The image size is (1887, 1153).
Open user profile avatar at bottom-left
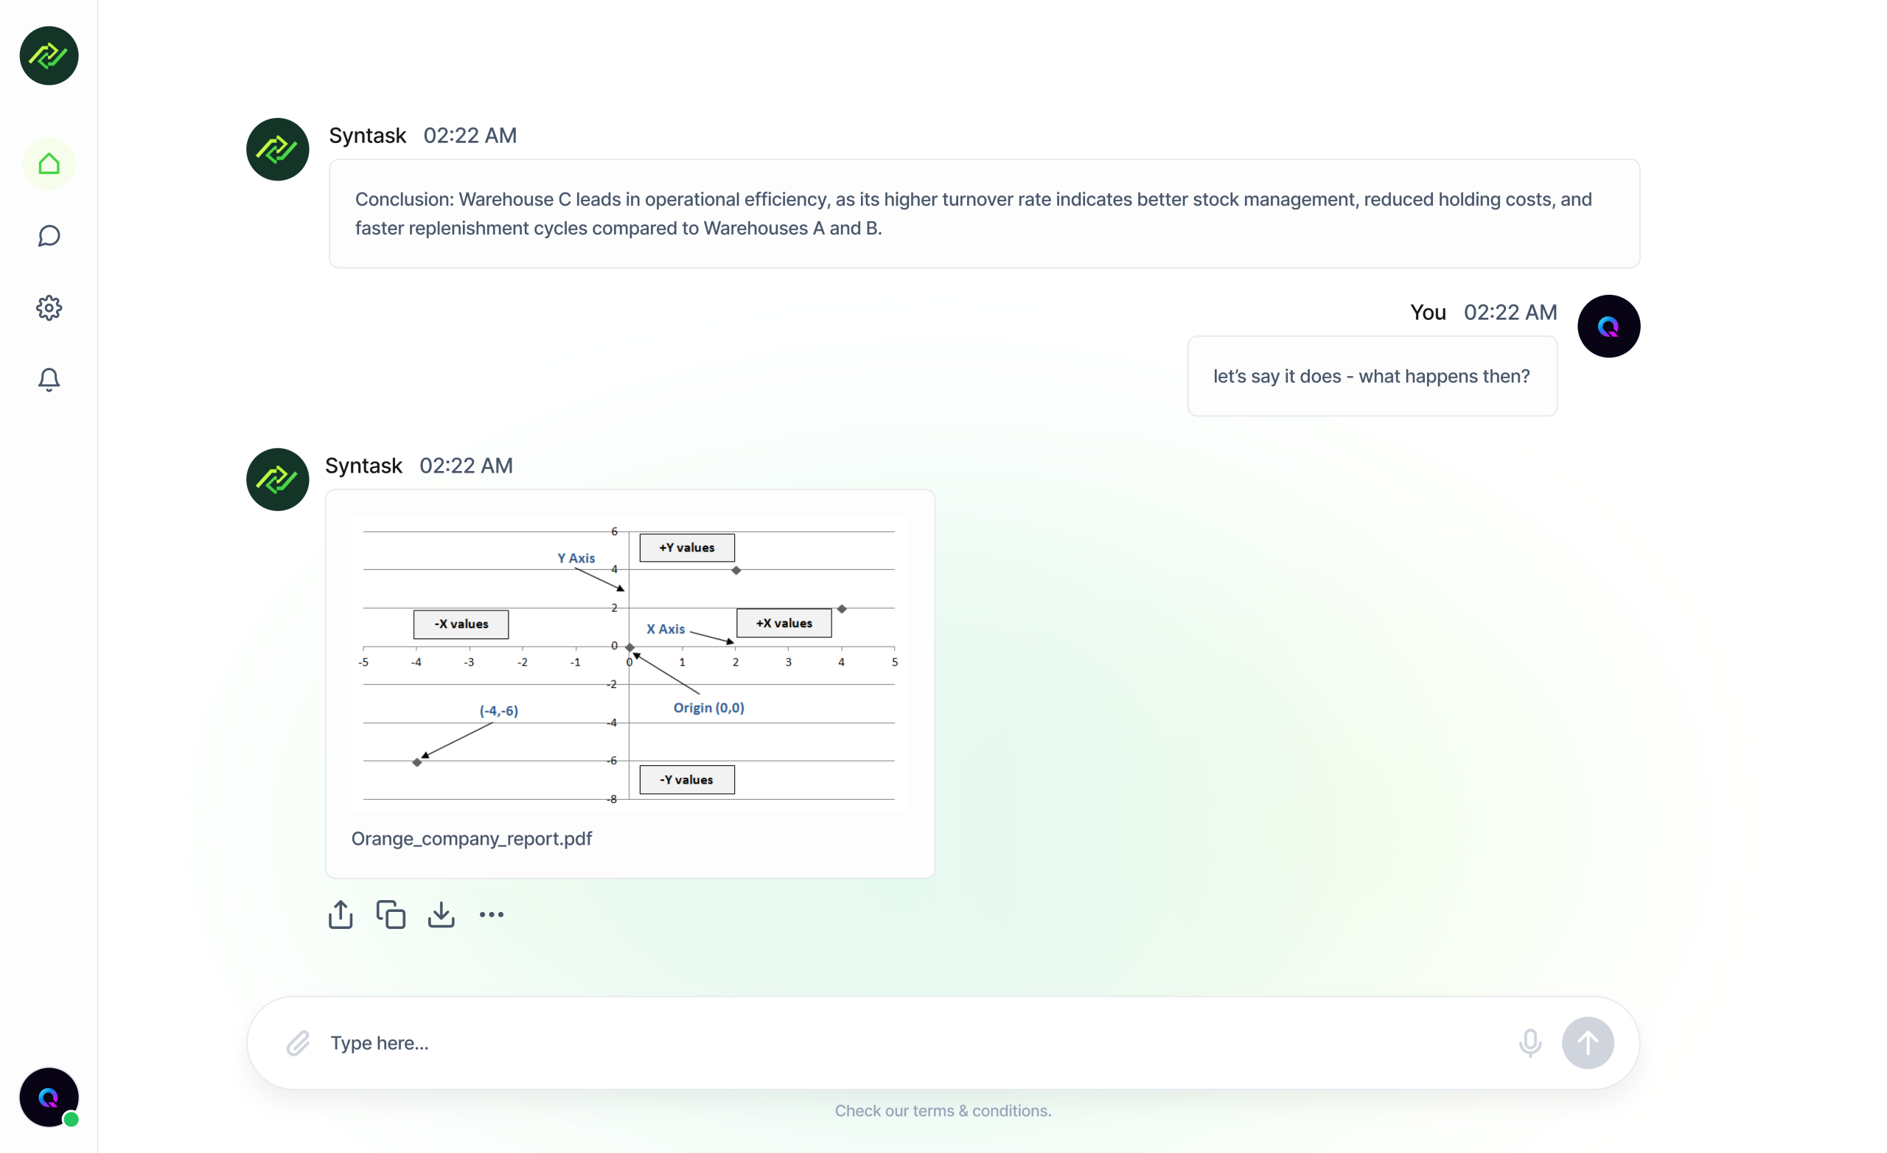tap(49, 1097)
